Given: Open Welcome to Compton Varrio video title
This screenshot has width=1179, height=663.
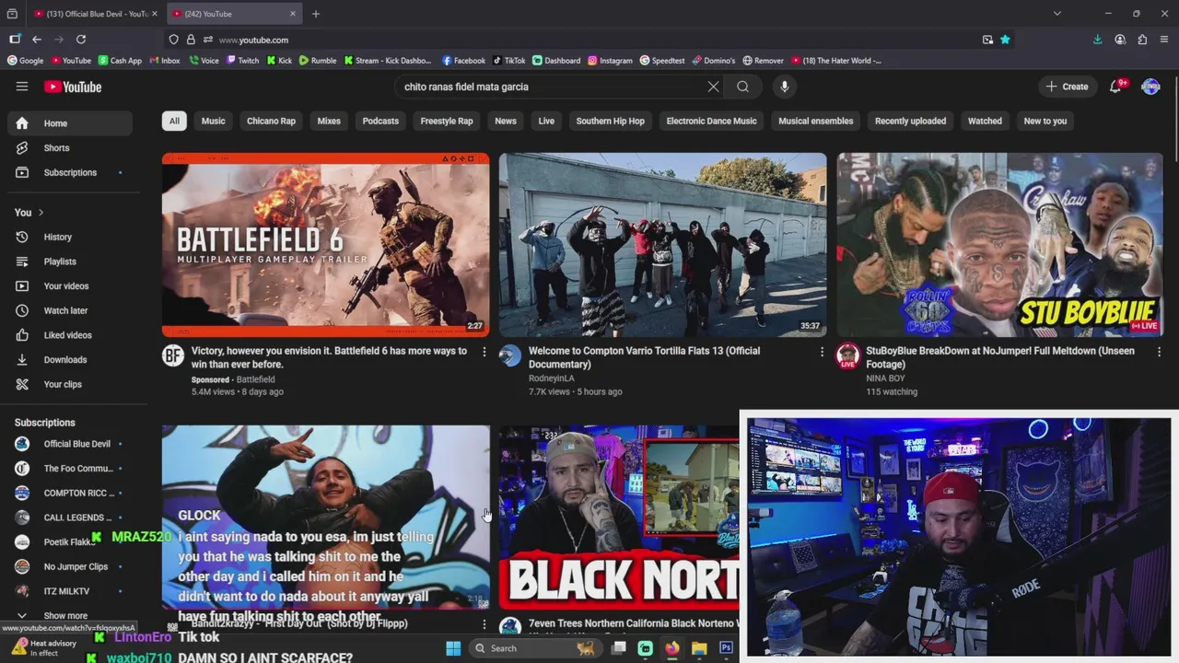Looking at the screenshot, I should pyautogui.click(x=644, y=357).
